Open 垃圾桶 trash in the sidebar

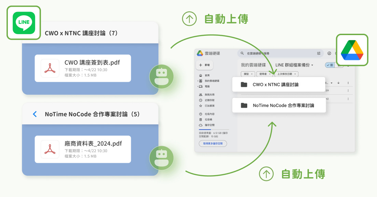click(x=206, y=120)
